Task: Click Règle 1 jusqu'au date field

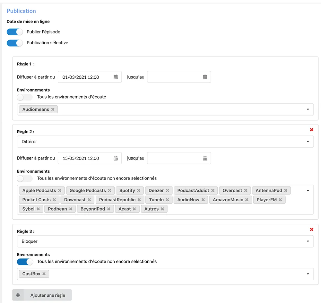Action: 175,77
